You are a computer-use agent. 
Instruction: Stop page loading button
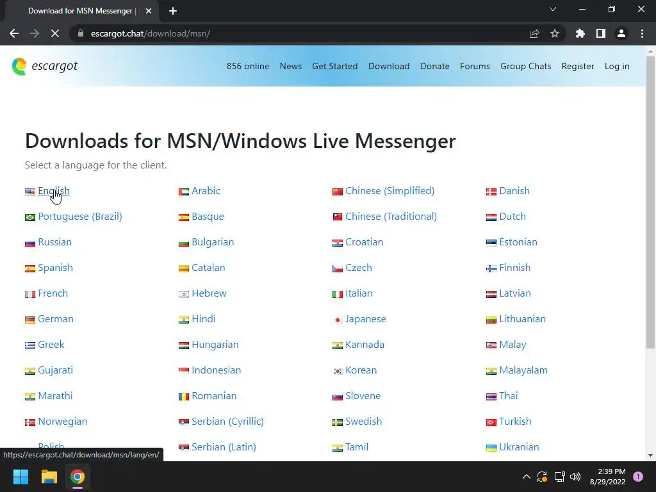55,33
